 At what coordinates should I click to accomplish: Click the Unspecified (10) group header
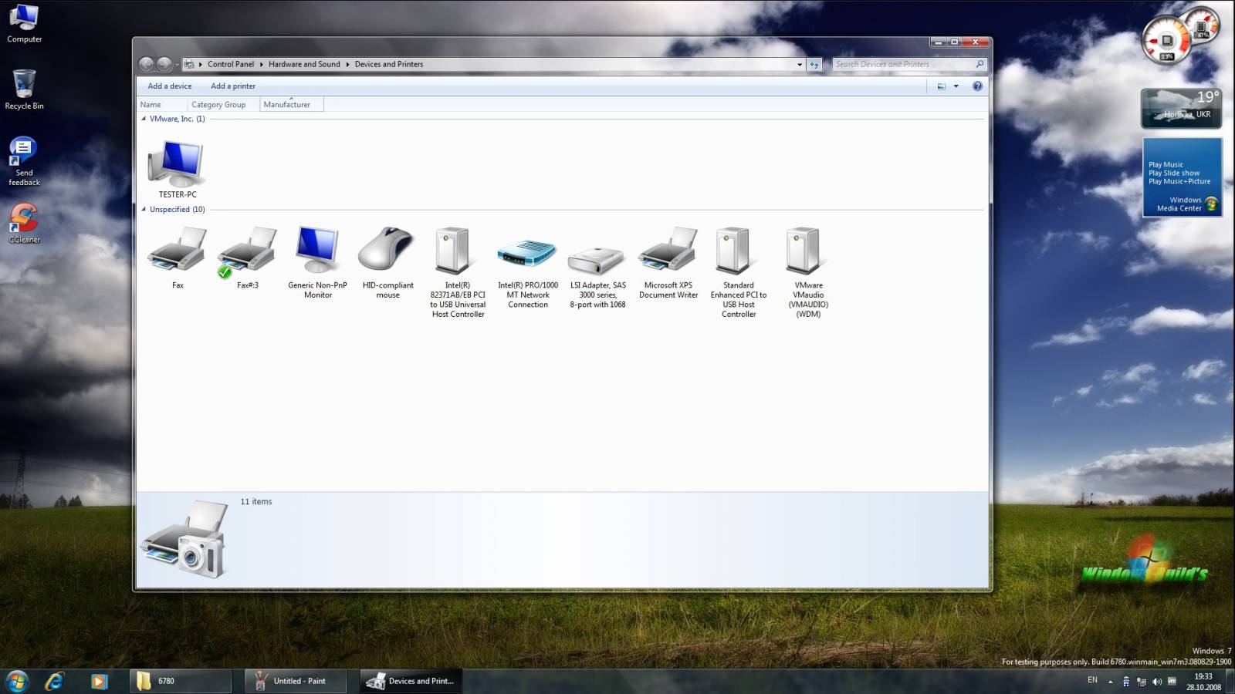pos(178,209)
